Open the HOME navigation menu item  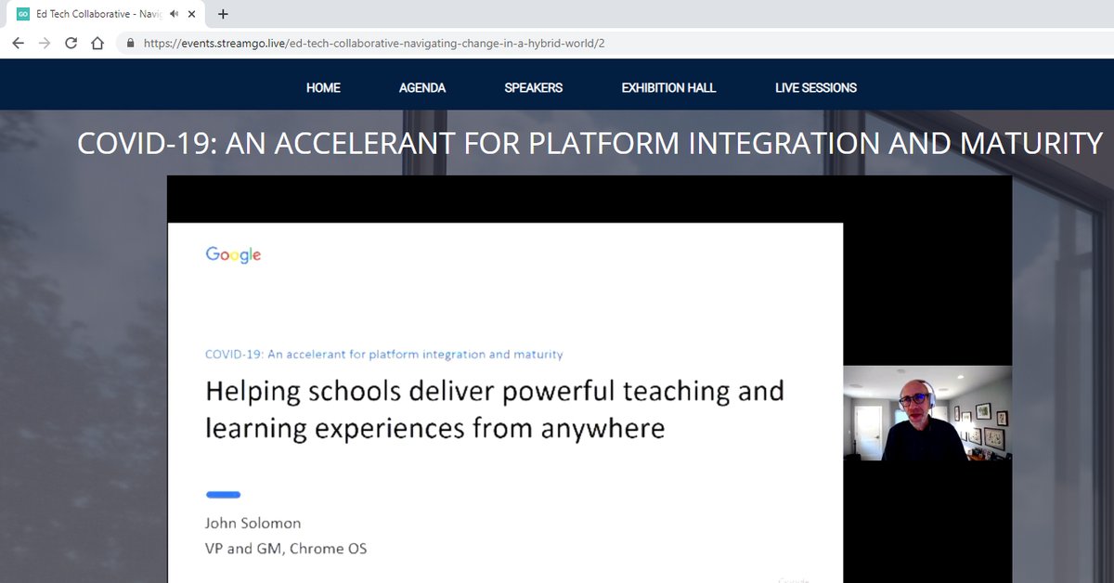tap(322, 87)
